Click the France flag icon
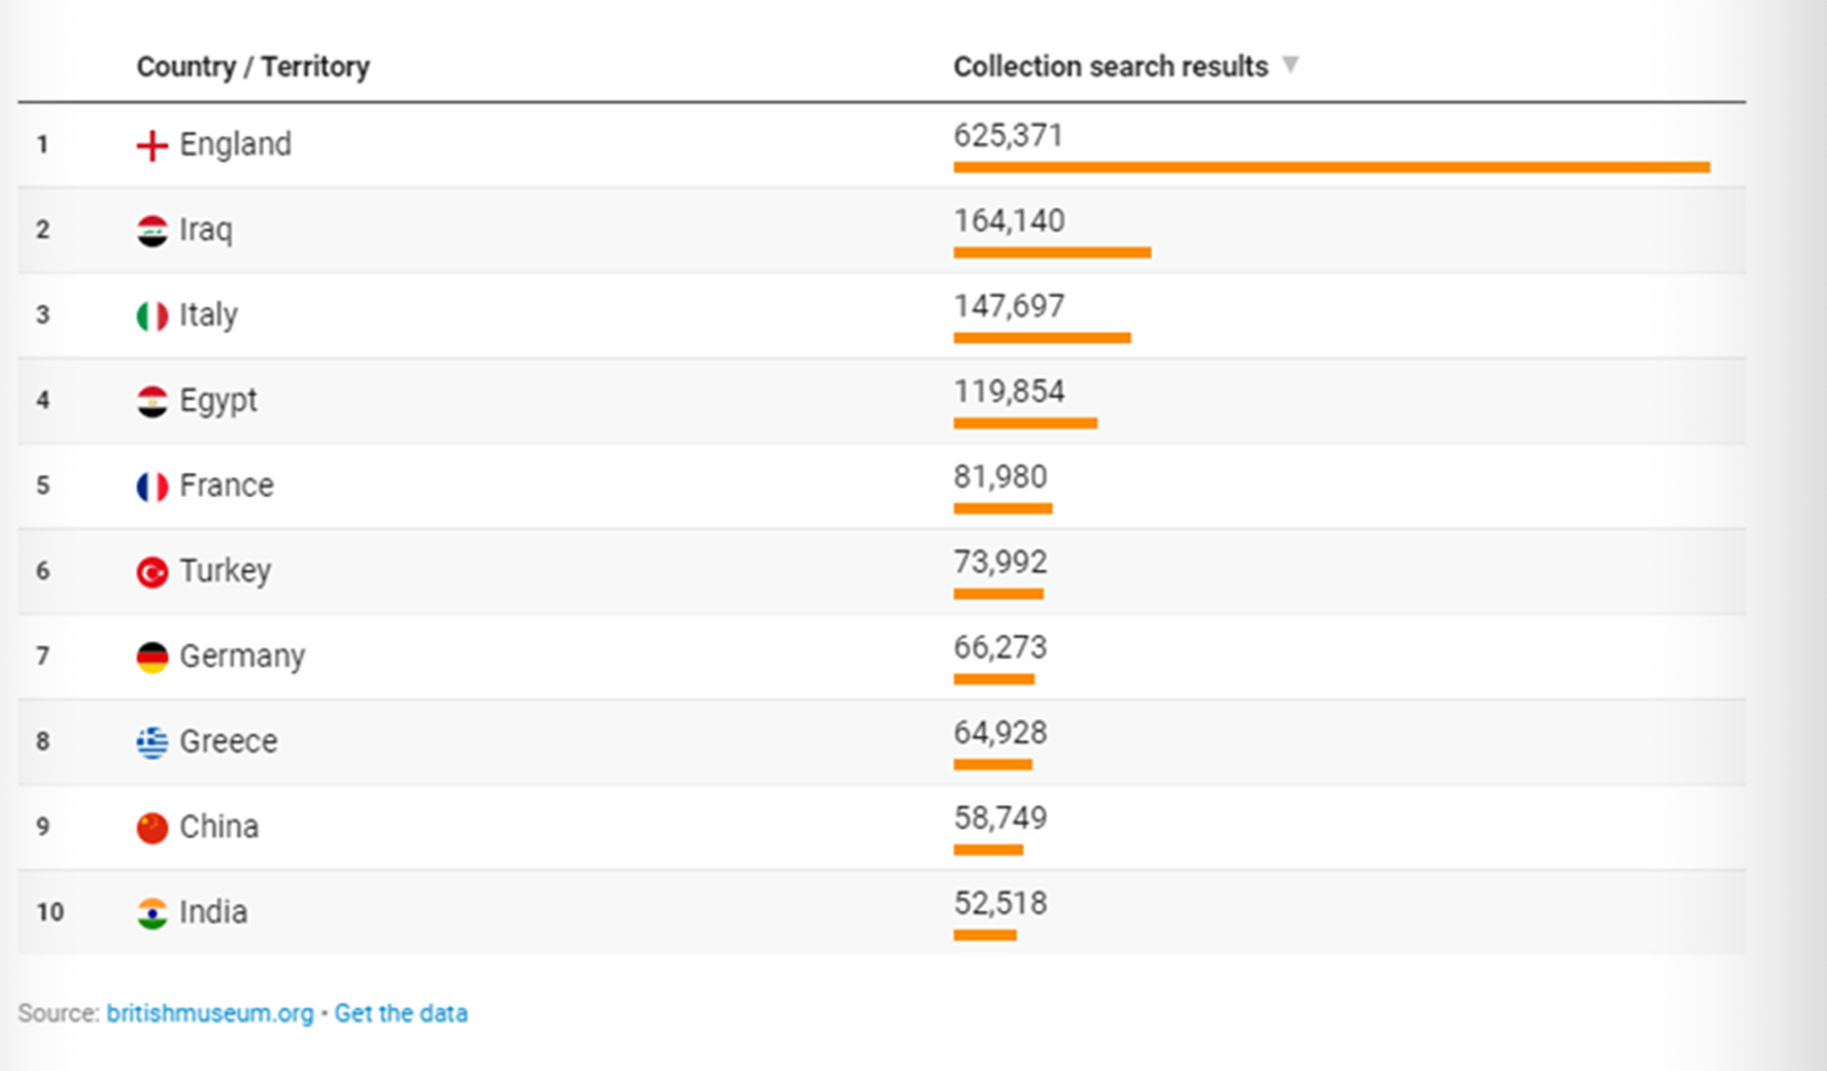Image resolution: width=1827 pixels, height=1071 pixels. [152, 487]
